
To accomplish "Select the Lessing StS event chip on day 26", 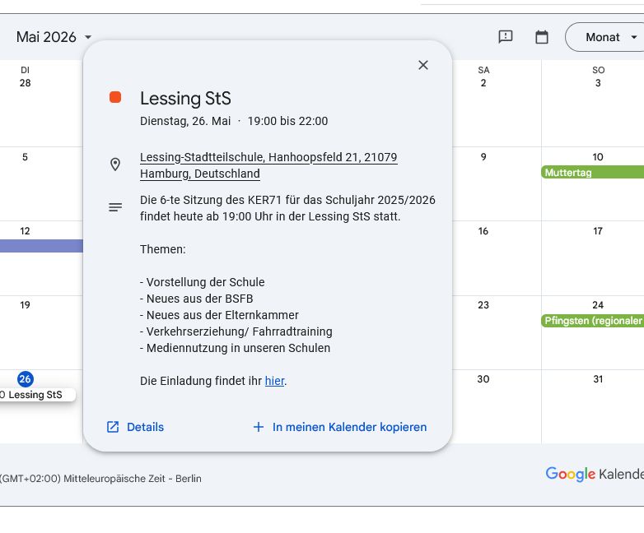I will (37, 395).
